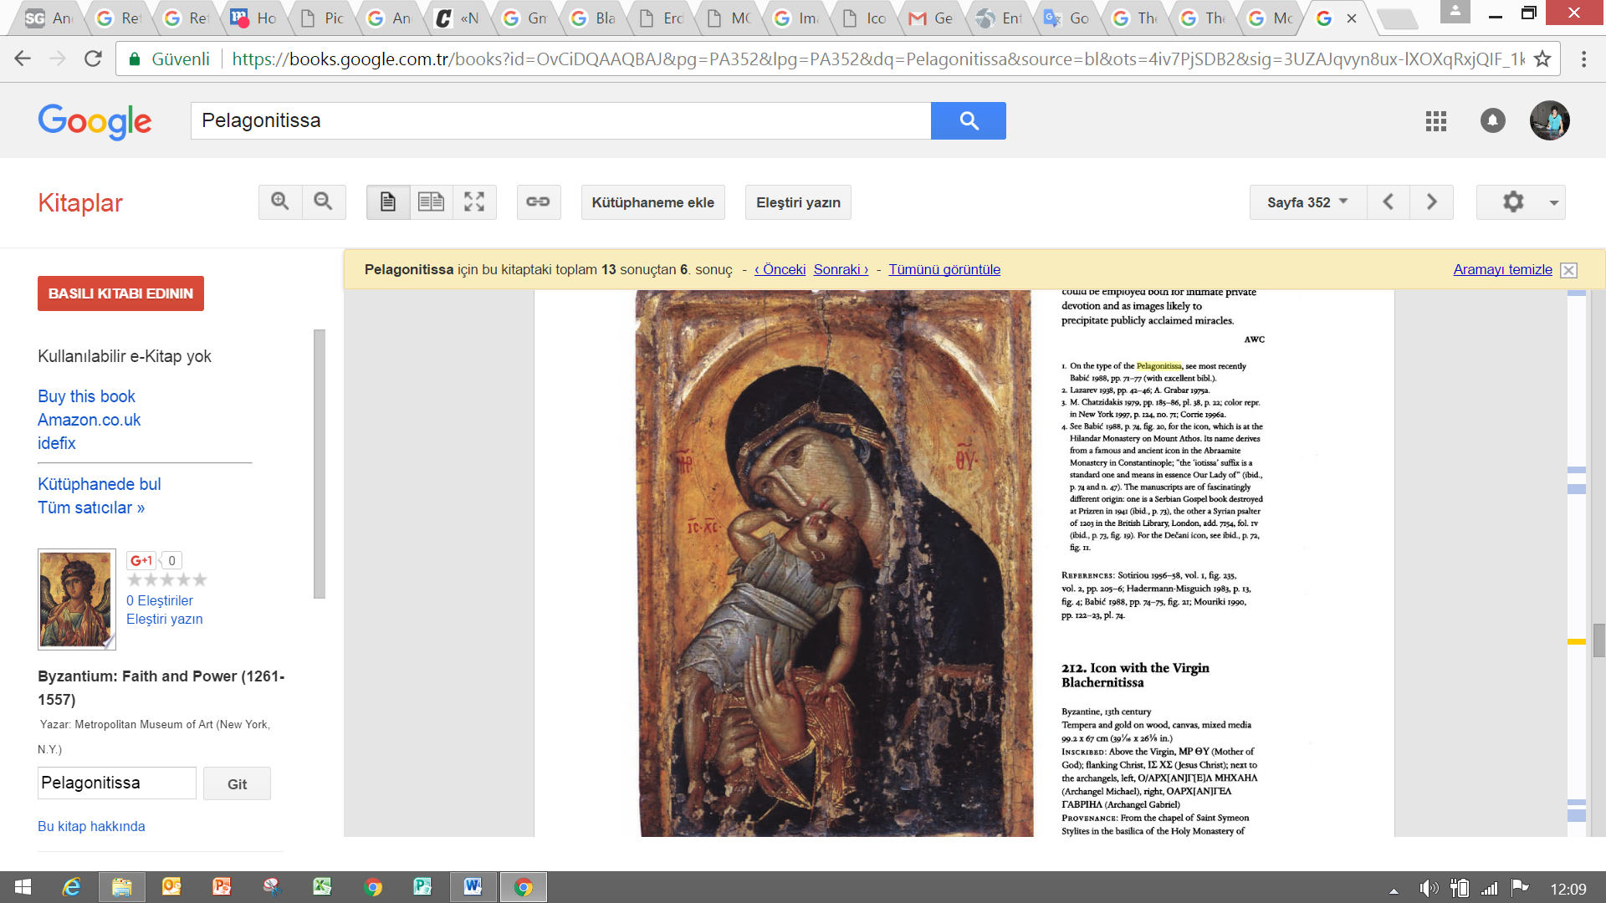
Task: Click Aramayı temizle link
Action: pyautogui.click(x=1502, y=269)
